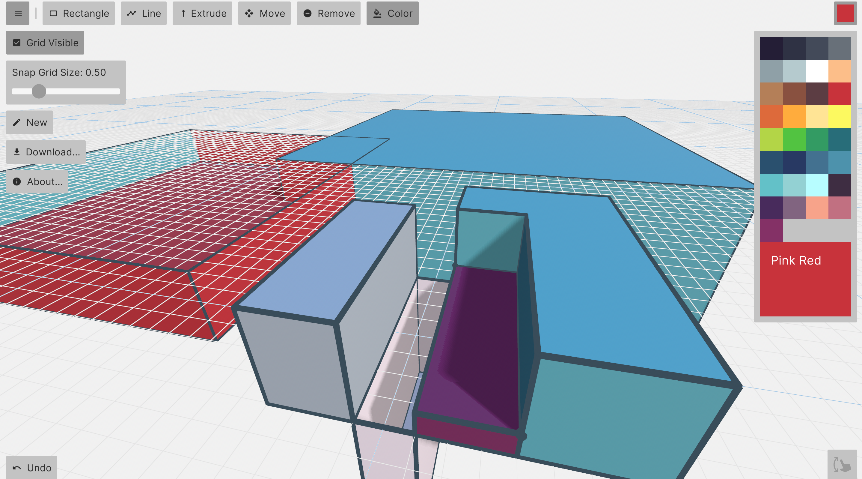This screenshot has width=862, height=479.
Task: Choose the light cyan palette swatch
Action: 817,185
